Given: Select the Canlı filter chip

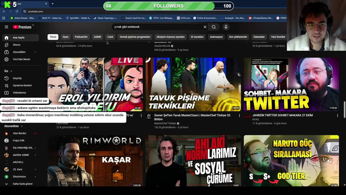Looking at the screenshot, I should 110,37.
